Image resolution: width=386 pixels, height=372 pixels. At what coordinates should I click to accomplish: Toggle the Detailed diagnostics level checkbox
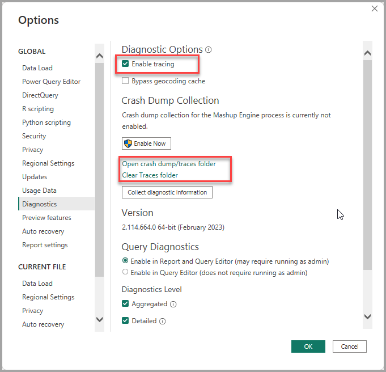pyautogui.click(x=125, y=320)
